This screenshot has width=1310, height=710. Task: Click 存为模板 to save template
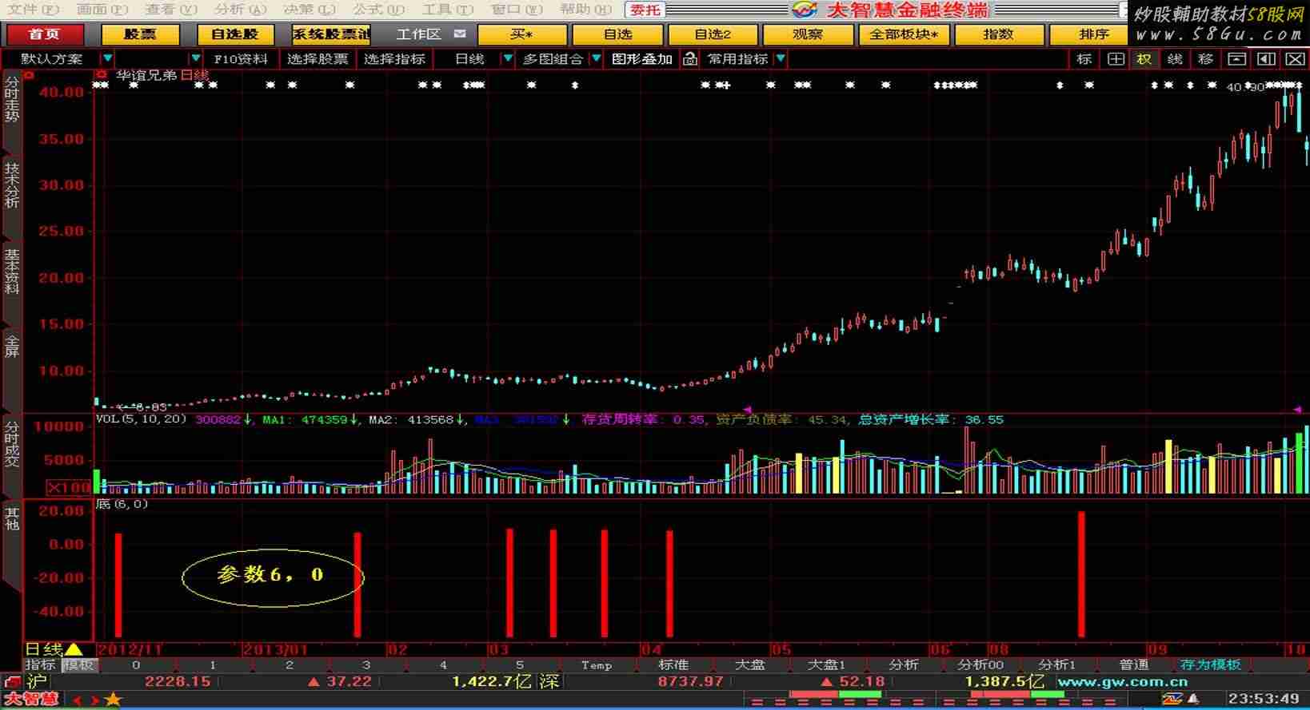(x=1210, y=664)
